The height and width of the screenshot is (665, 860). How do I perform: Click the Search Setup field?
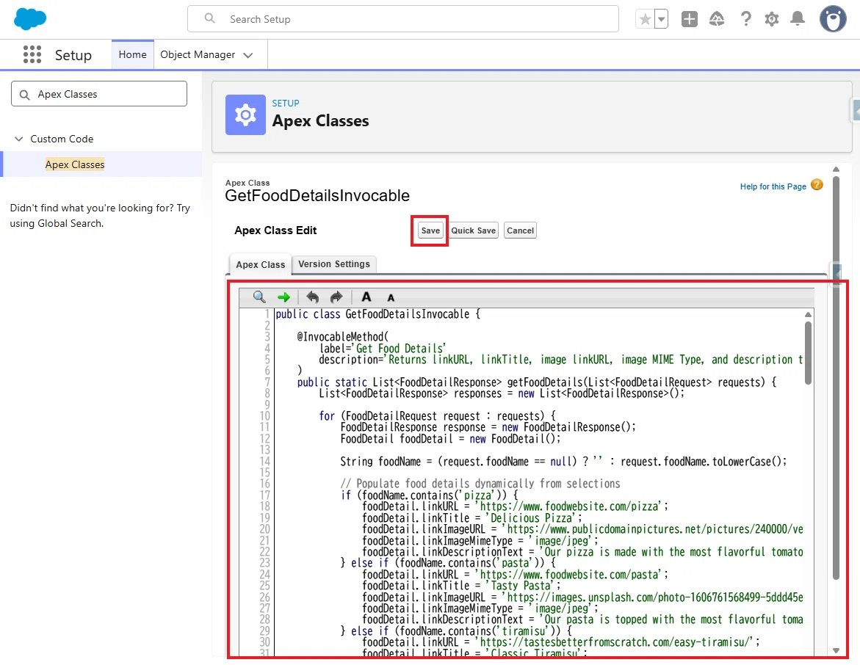click(x=403, y=19)
